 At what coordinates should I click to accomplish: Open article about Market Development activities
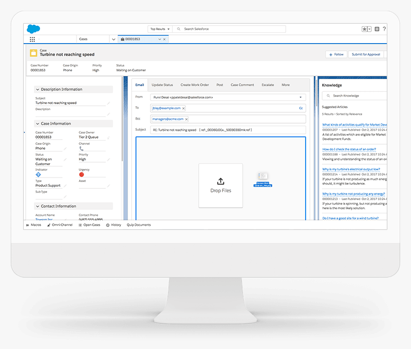click(x=354, y=125)
